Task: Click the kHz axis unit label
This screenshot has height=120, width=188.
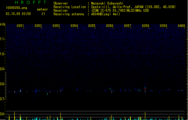Action: [x=3, y=24]
